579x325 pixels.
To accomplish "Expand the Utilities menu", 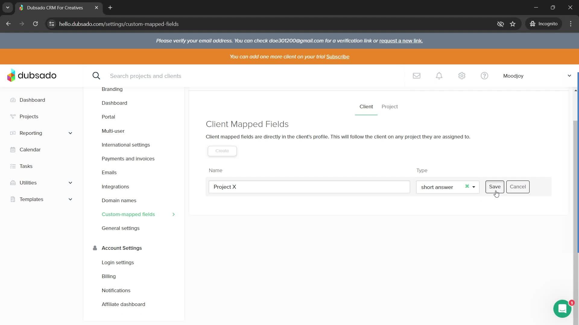I will tap(70, 183).
